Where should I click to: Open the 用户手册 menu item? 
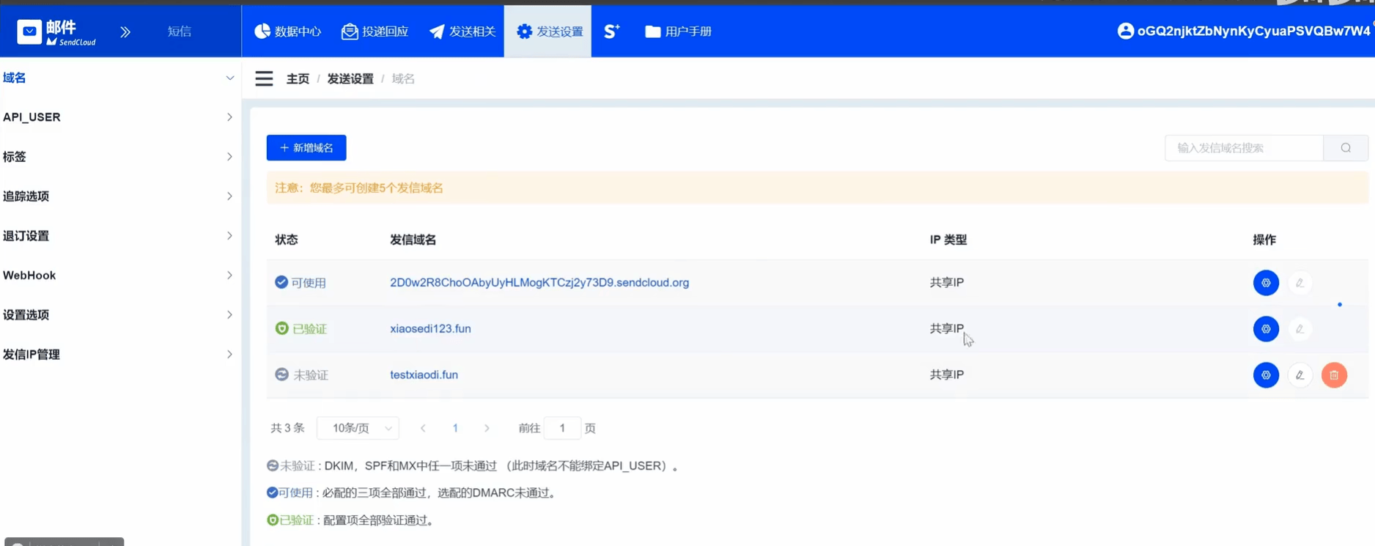pyautogui.click(x=678, y=32)
